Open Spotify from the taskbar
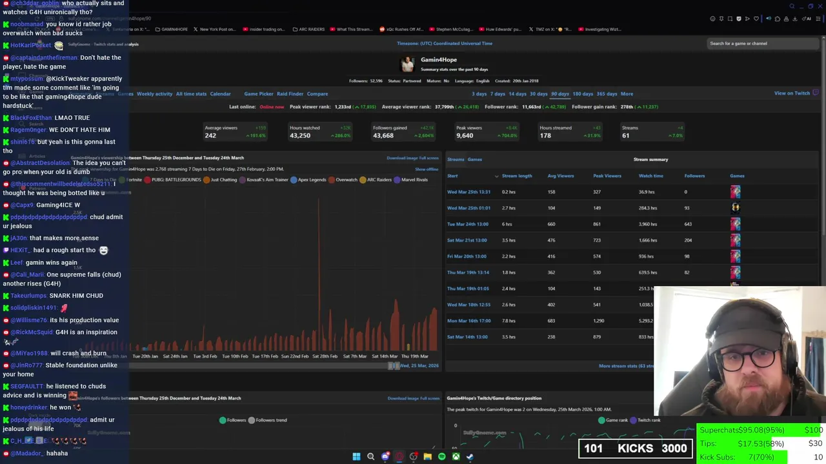Screen dimensions: 826x464 [441, 456]
